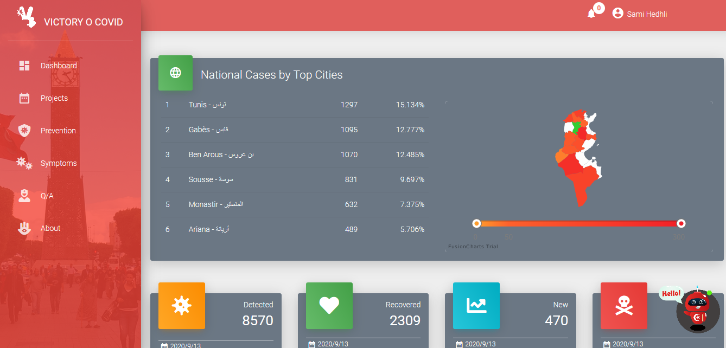Viewport: 726px width, 348px height.
Task: Click the red skull and crossbones tile
Action: click(624, 306)
